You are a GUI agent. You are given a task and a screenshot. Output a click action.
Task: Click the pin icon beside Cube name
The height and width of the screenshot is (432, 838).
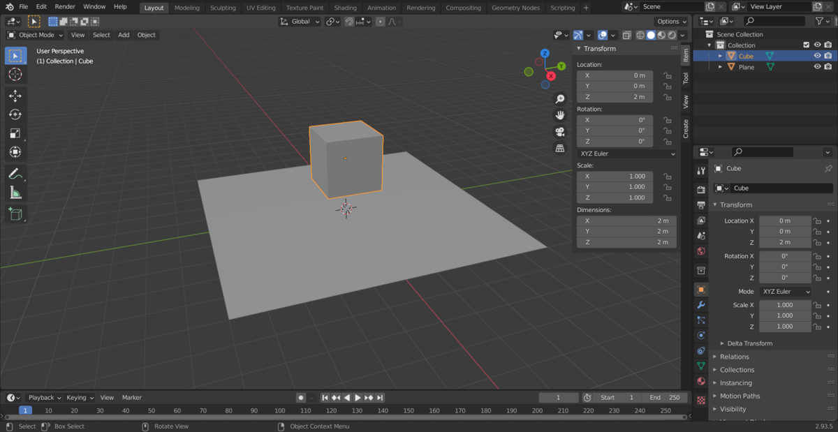tap(828, 169)
